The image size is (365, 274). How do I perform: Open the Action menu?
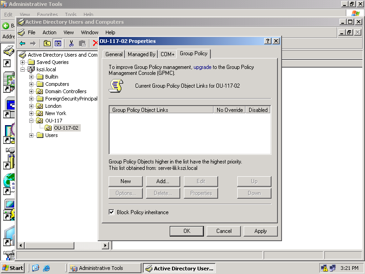pos(49,32)
